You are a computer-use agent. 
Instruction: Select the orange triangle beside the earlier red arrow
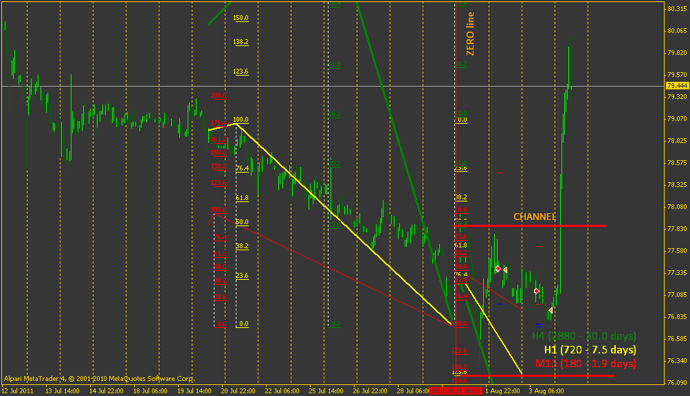click(505, 269)
